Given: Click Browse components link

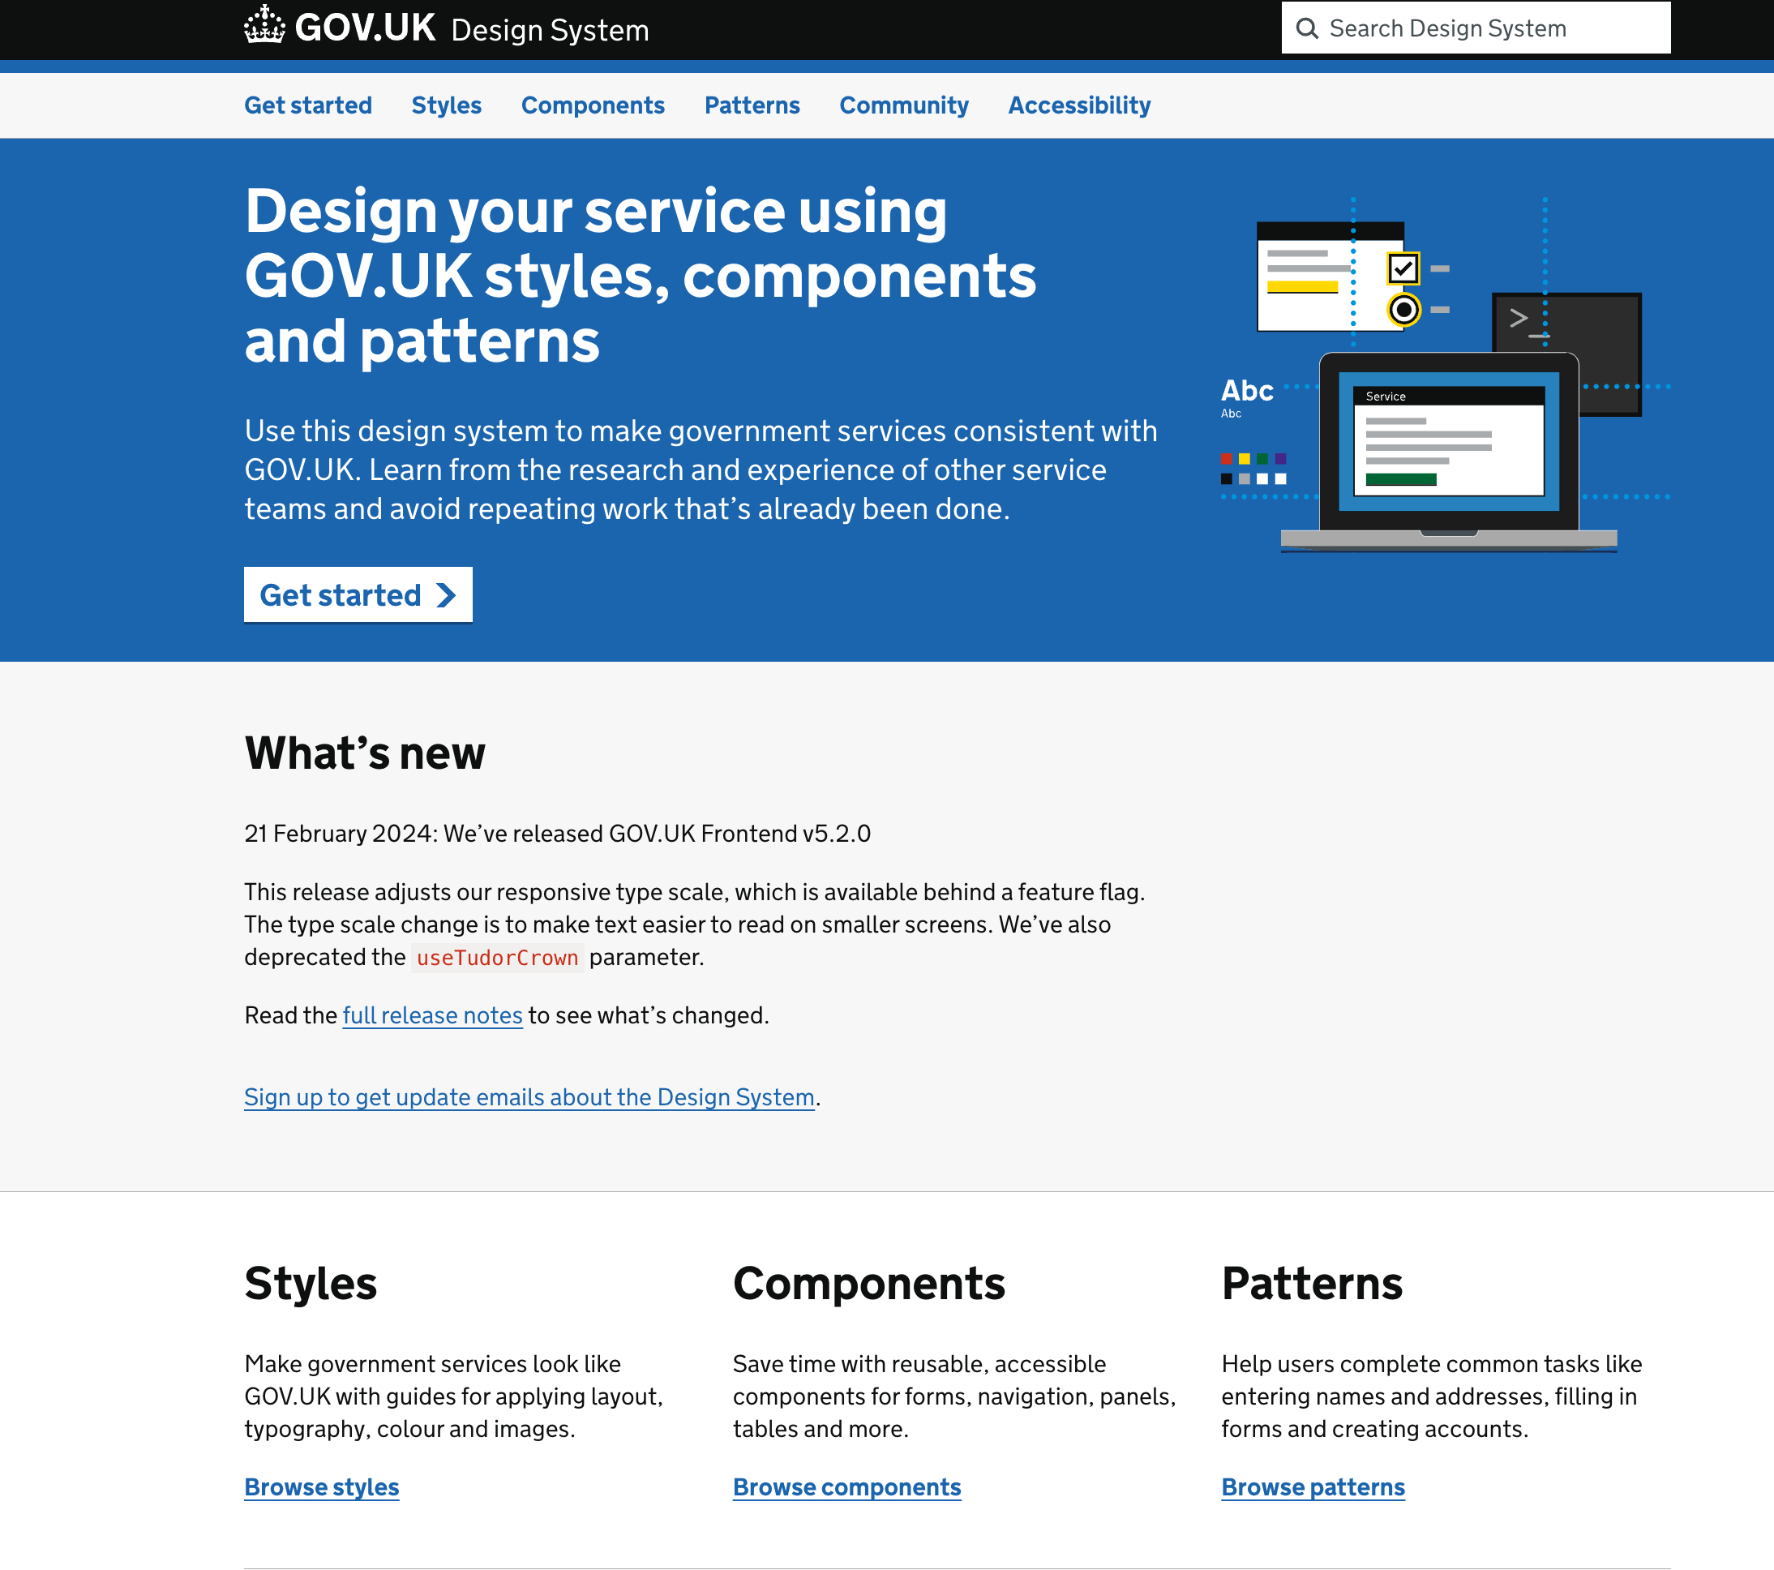Looking at the screenshot, I should click(846, 1486).
